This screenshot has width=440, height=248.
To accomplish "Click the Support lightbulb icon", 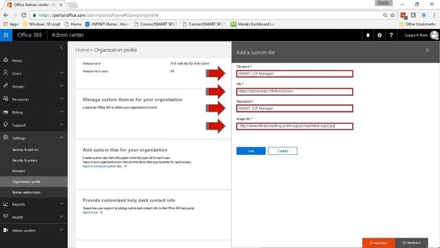I will point(5,125).
